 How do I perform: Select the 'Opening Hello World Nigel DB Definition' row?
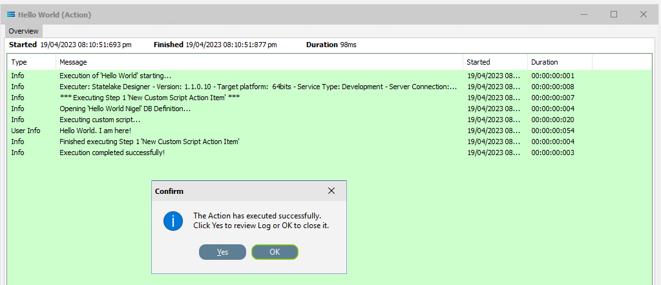330,109
